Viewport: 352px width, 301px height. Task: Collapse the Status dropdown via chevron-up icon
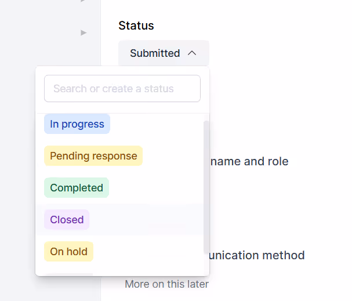click(192, 53)
